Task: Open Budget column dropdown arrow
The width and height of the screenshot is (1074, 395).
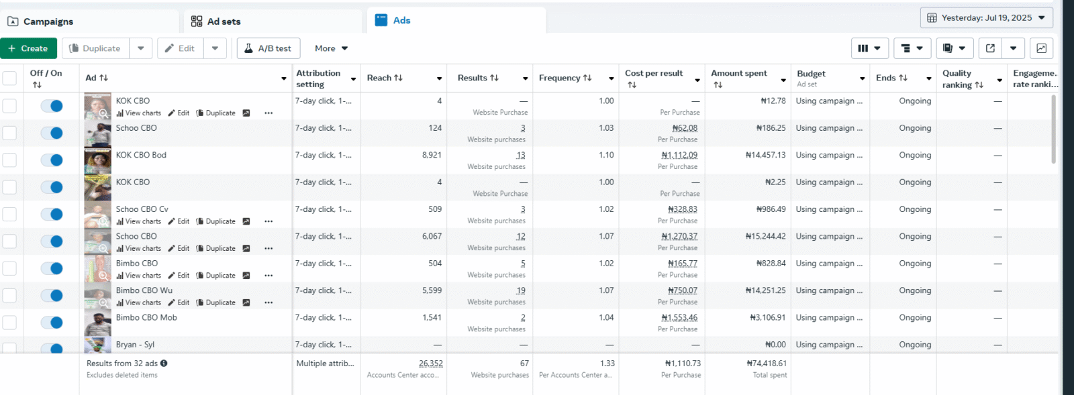Action: pos(863,78)
